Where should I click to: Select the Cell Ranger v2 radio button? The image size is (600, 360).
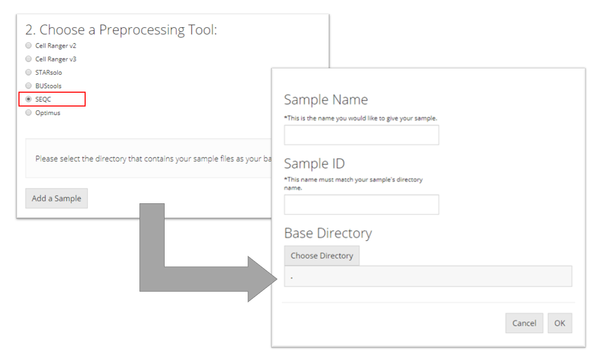29,46
